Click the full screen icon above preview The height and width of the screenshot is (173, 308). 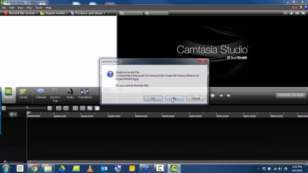tap(297, 13)
